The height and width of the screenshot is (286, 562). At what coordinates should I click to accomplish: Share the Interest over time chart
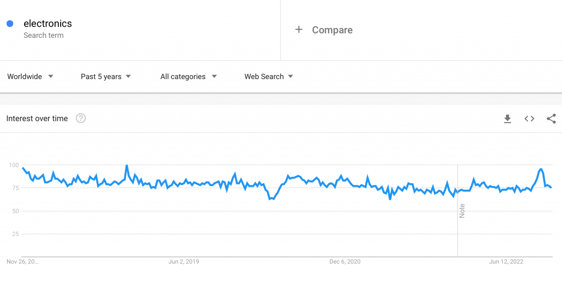[x=551, y=119]
